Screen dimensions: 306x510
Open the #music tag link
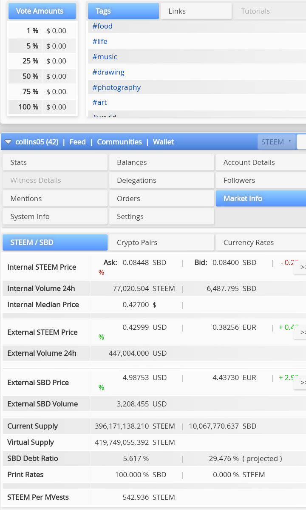coord(105,57)
